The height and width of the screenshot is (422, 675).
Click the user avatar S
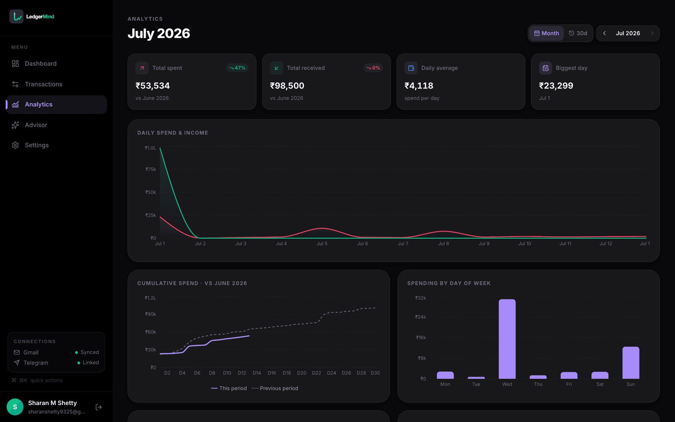(15, 407)
